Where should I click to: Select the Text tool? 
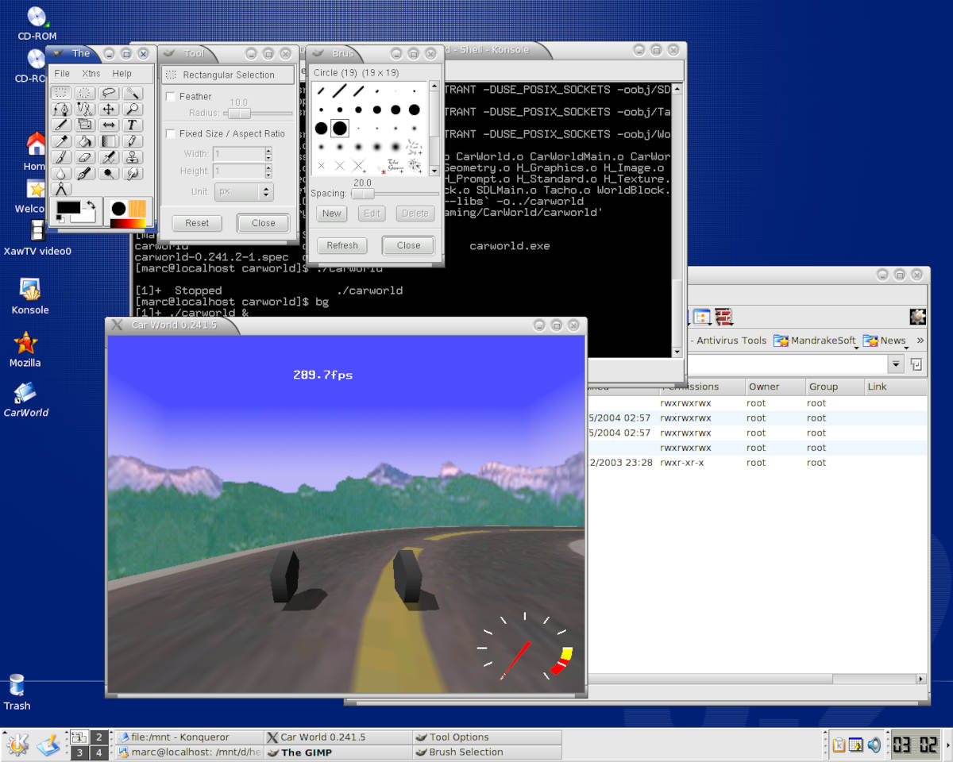pyautogui.click(x=133, y=125)
